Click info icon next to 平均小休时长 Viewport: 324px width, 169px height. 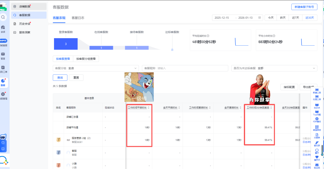click(274, 36)
